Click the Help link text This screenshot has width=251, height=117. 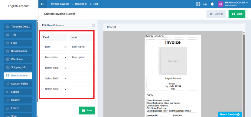(204, 4)
